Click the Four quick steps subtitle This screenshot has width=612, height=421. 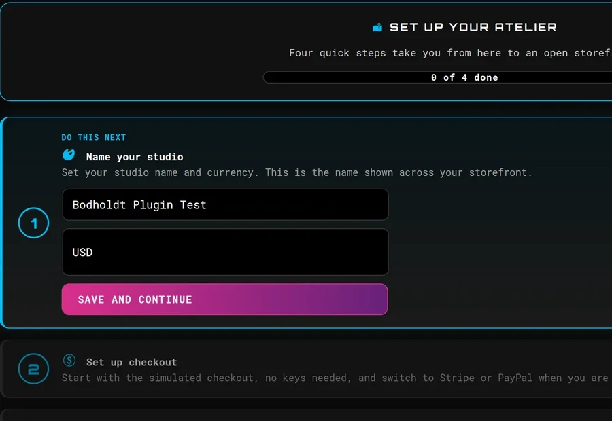pos(450,53)
